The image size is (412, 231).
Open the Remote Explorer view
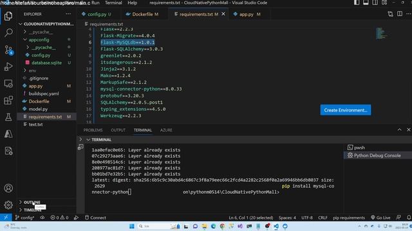[x=8, y=83]
